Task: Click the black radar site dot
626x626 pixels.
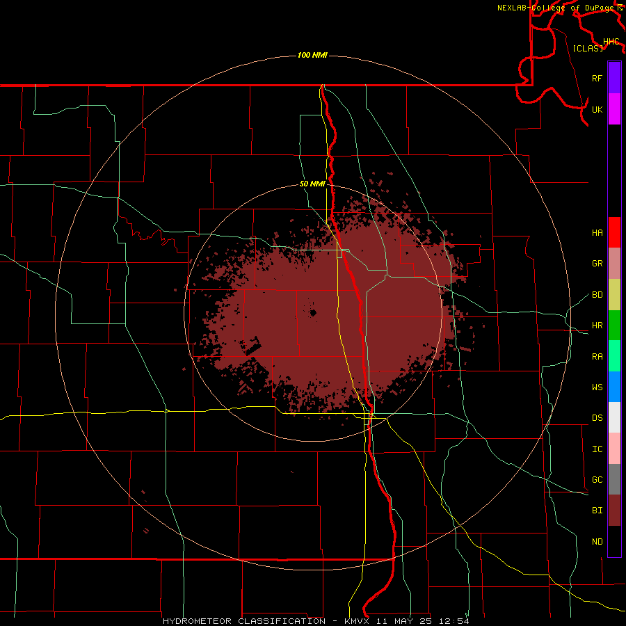Action: tap(314, 312)
